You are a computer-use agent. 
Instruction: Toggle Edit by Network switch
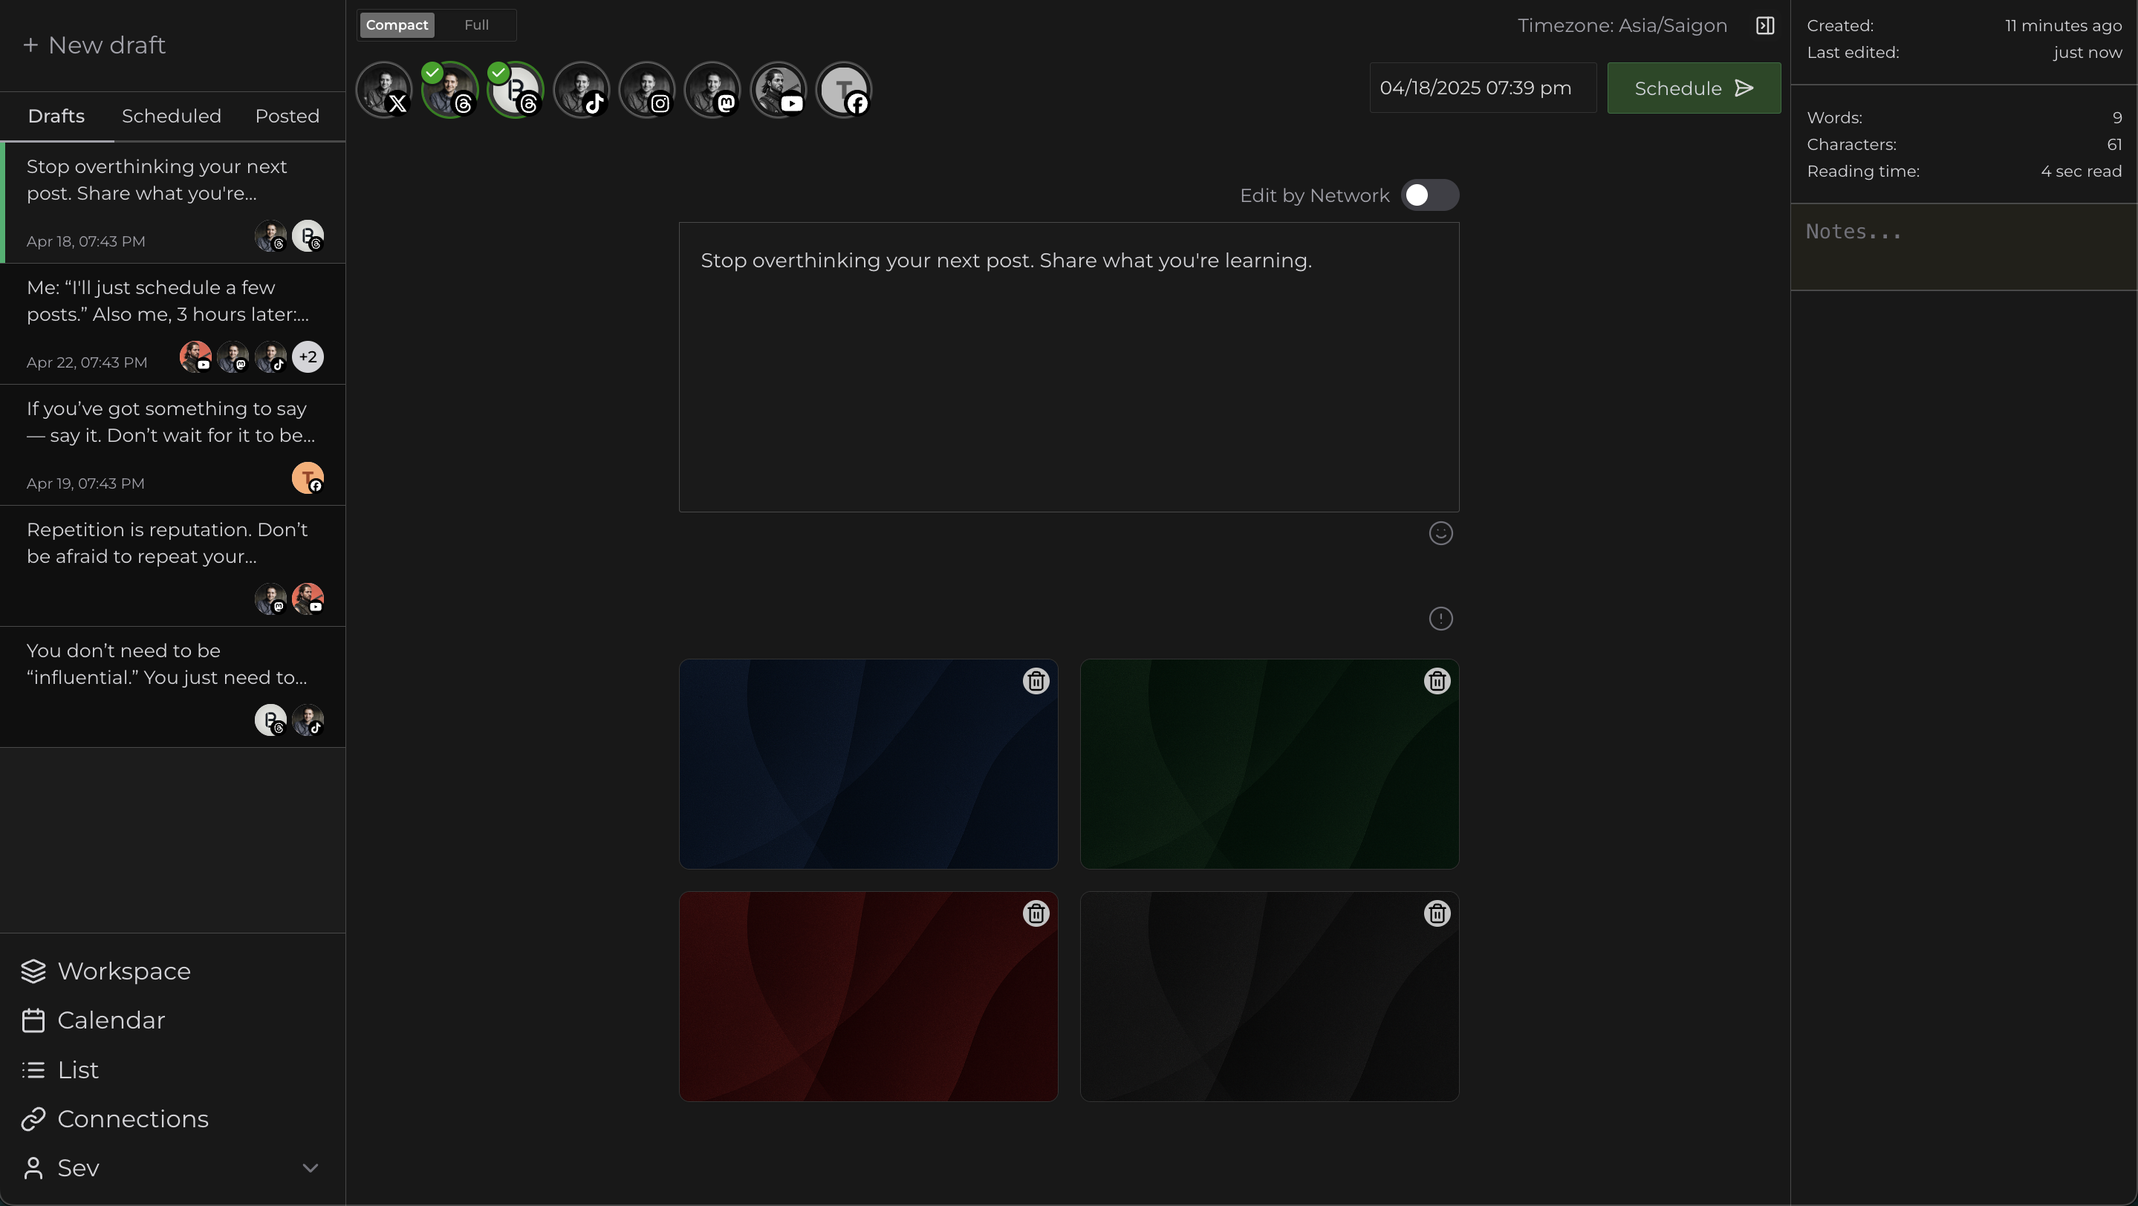pos(1429,195)
